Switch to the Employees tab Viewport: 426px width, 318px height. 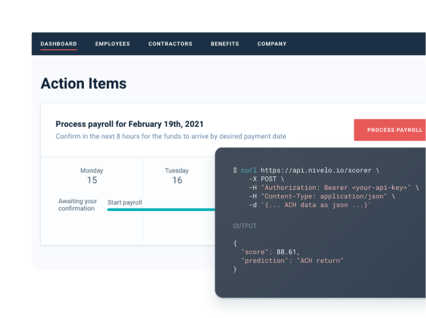113,44
